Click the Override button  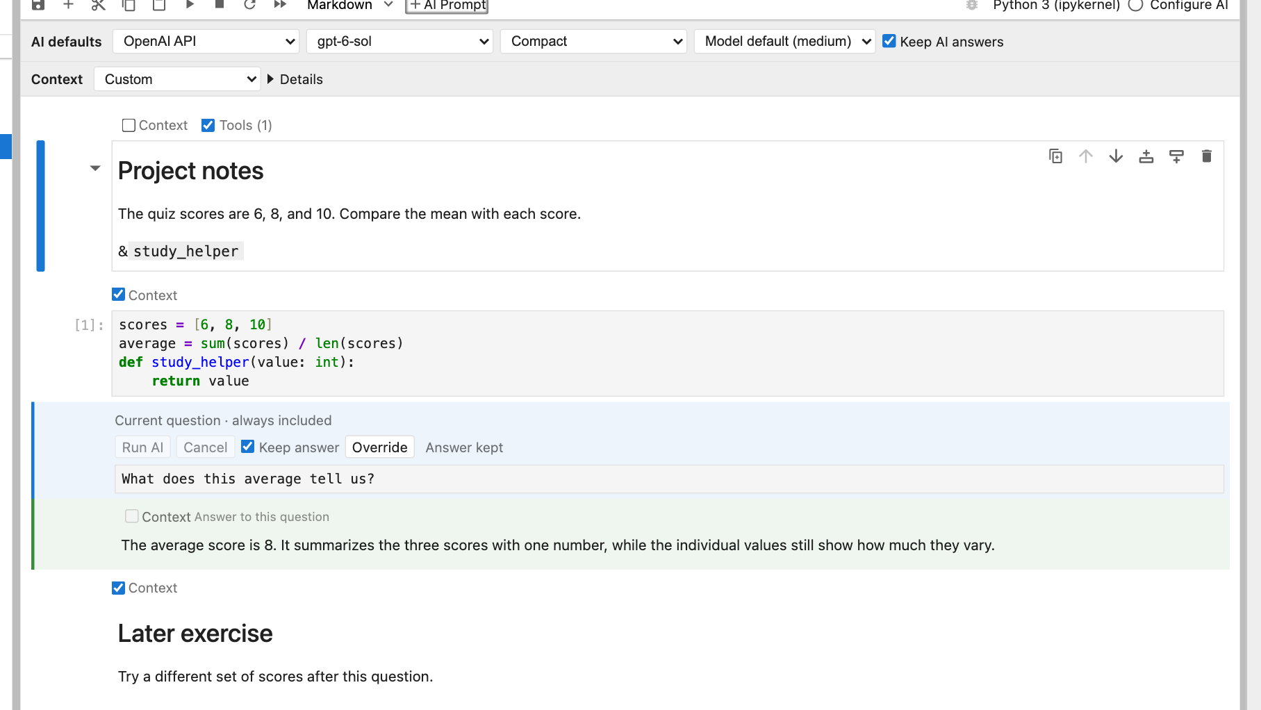(380, 447)
